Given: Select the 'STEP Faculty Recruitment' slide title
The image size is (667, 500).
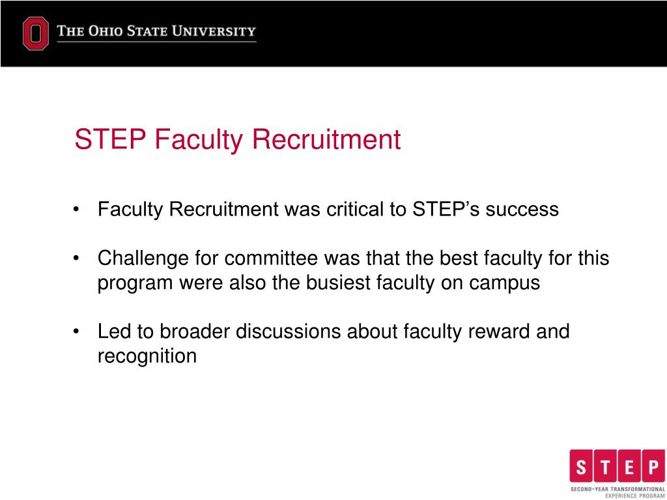Looking at the screenshot, I should tap(237, 139).
